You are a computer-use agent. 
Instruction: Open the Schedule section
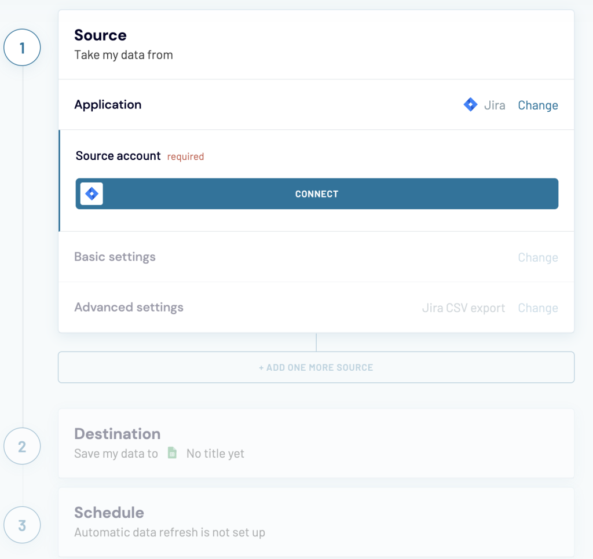coord(109,513)
